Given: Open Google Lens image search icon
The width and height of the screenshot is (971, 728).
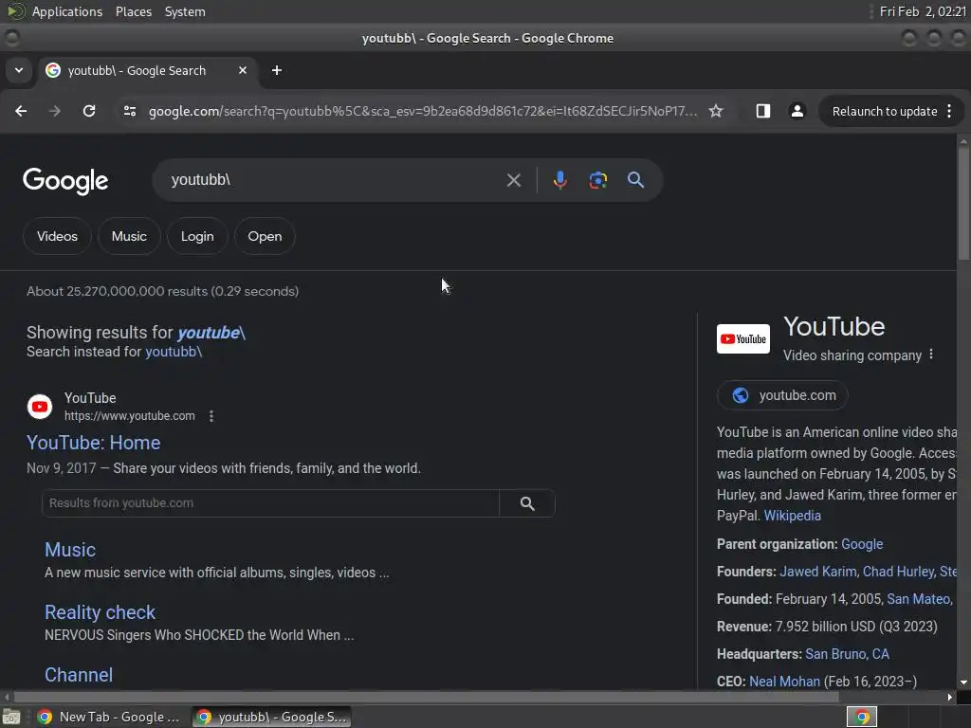Looking at the screenshot, I should (597, 180).
